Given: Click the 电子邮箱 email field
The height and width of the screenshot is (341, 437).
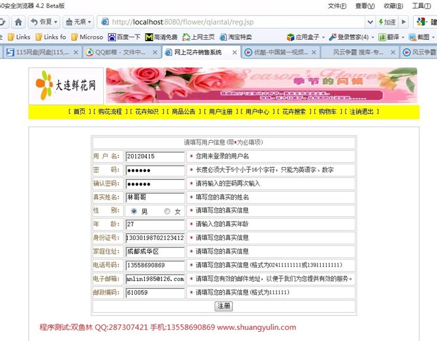Looking at the screenshot, I should [155, 279].
